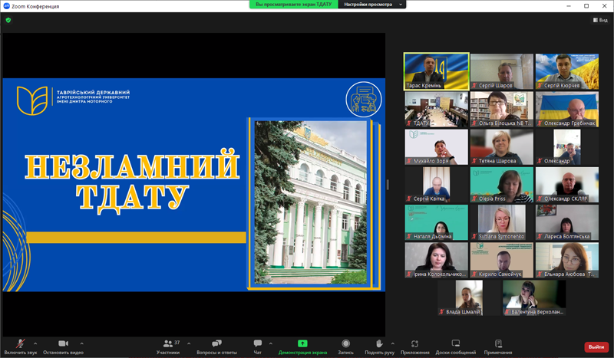Select Сергій Шаров video thumbnail
Image resolution: width=614 pixels, height=358 pixels.
coord(502,71)
